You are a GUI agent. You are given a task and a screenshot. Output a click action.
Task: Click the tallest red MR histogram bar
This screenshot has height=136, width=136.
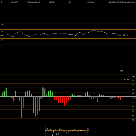(21, 107)
